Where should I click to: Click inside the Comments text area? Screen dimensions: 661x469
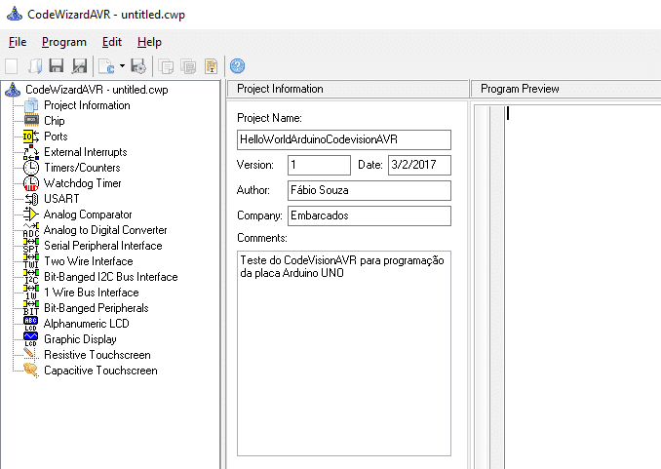click(344, 353)
